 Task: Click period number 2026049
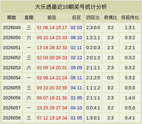click(12, 28)
